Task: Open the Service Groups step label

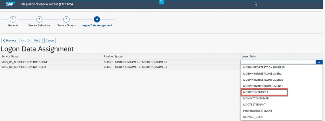Action: tap(66, 25)
